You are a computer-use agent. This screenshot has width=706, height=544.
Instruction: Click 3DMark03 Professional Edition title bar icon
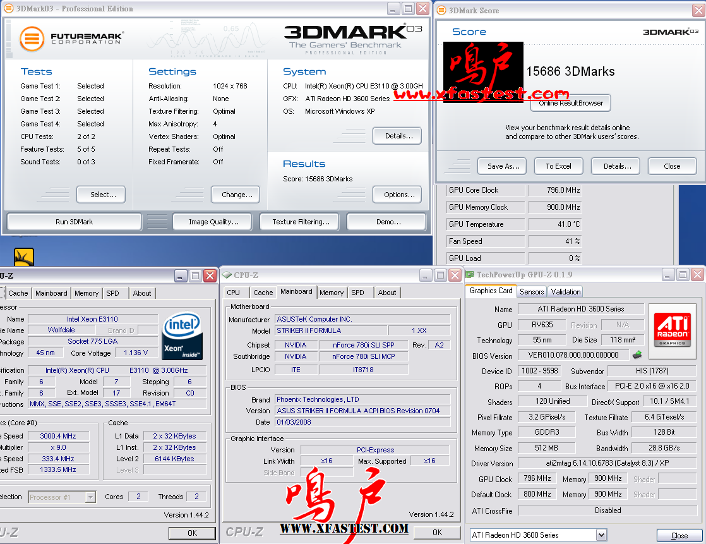[9, 9]
